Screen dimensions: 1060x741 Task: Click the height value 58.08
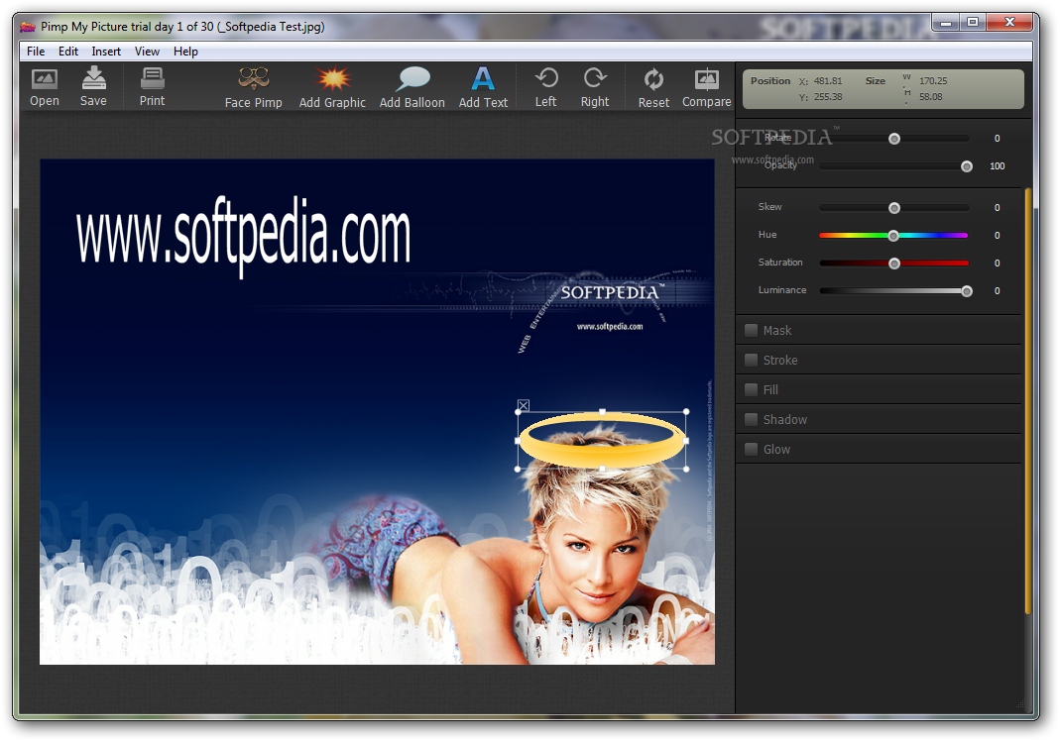click(x=930, y=97)
